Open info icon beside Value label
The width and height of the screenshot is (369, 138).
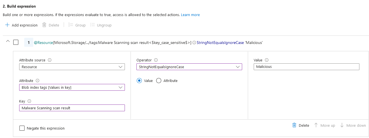267,60
